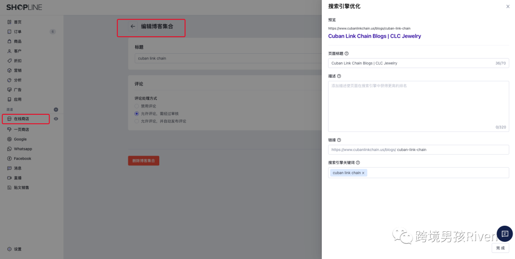Open the 应用 apps icon

(9, 100)
